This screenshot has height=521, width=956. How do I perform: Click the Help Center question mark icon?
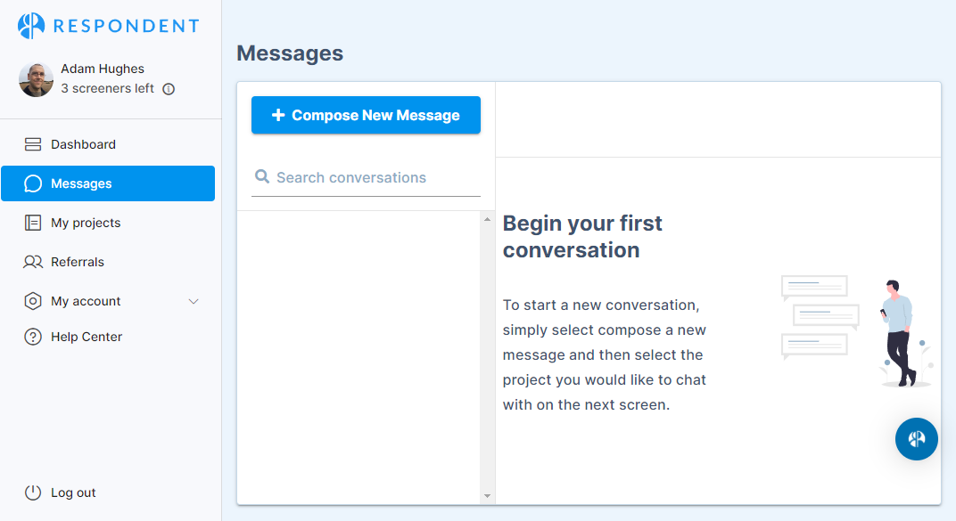coord(33,337)
